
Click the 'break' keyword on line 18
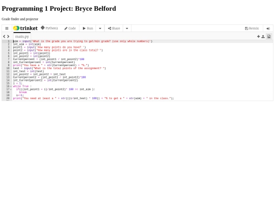pos(23,92)
